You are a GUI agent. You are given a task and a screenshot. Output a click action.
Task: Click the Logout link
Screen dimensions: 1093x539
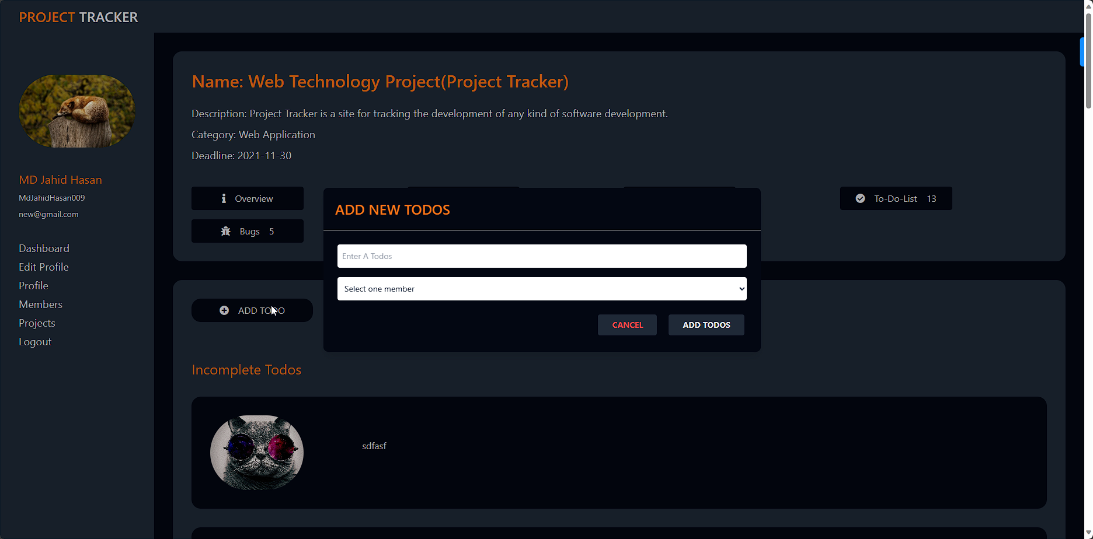35,342
